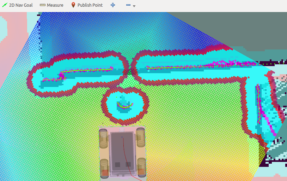Select the 2D Nav Goal arrow icon
The image size is (287, 181).
point(5,5)
